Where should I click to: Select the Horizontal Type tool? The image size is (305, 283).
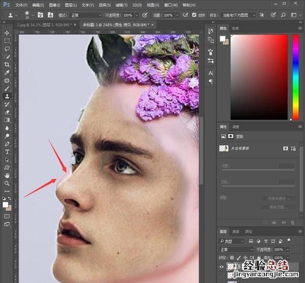pos(7,152)
